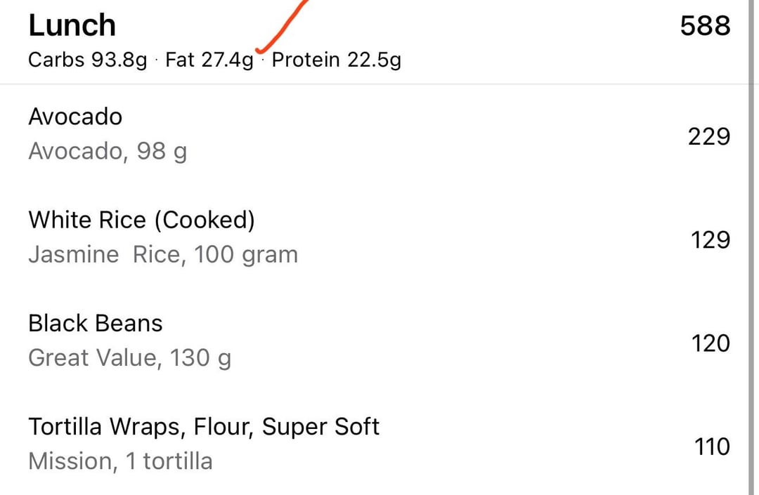Tap the Fat 27.4g macro label
The height and width of the screenshot is (495, 759).
tap(209, 60)
